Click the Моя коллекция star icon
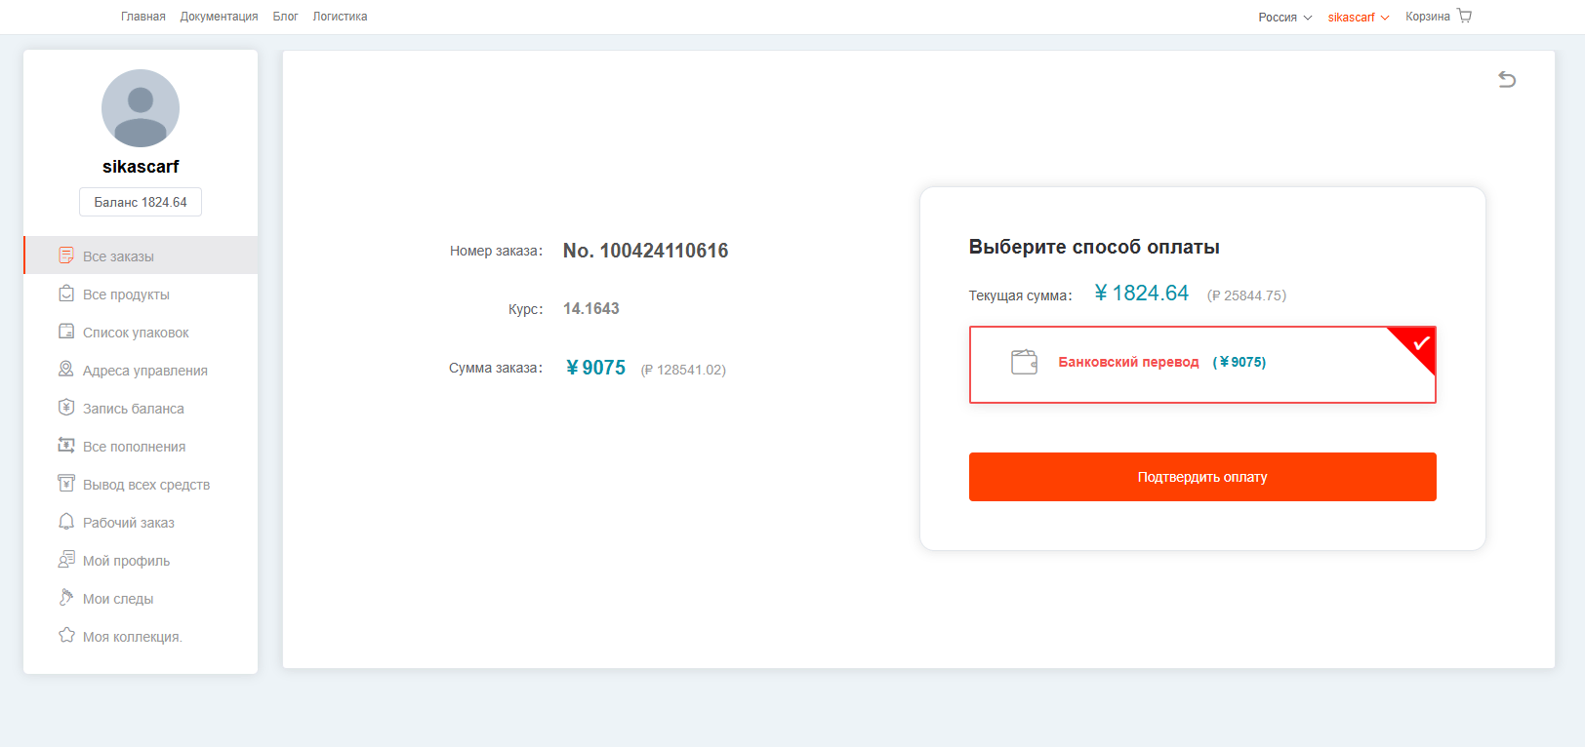Screen dimensions: 1585x747 click(66, 636)
